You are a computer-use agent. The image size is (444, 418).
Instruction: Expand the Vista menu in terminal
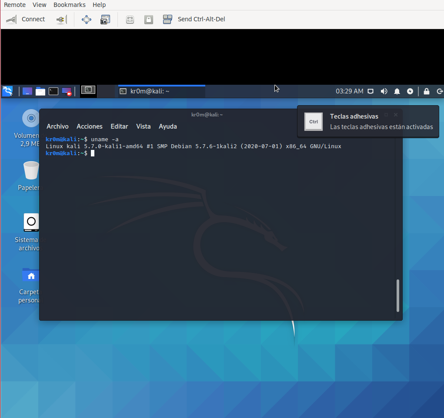click(143, 126)
